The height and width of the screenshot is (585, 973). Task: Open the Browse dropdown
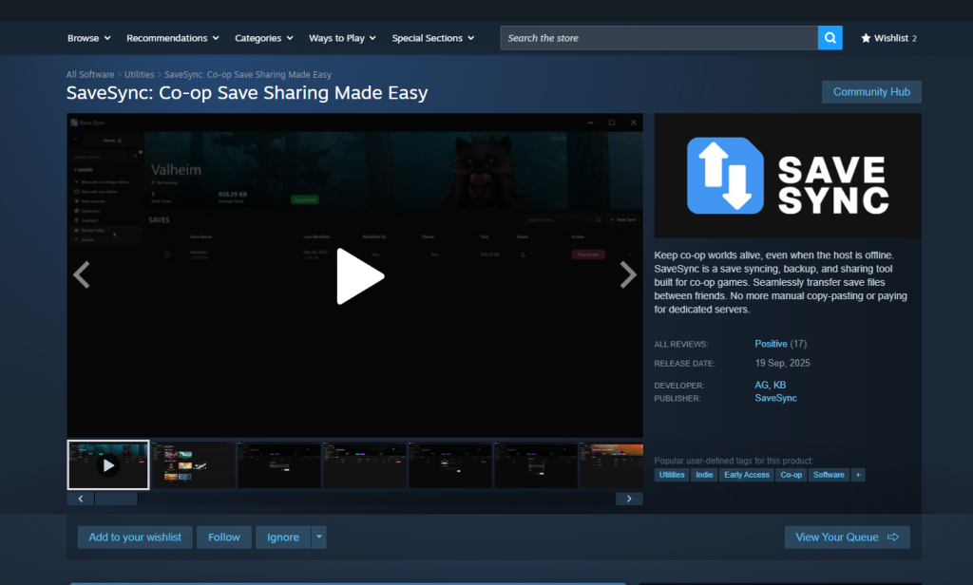pyautogui.click(x=88, y=37)
